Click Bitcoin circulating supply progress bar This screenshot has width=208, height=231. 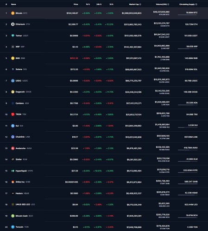click(x=188, y=15)
